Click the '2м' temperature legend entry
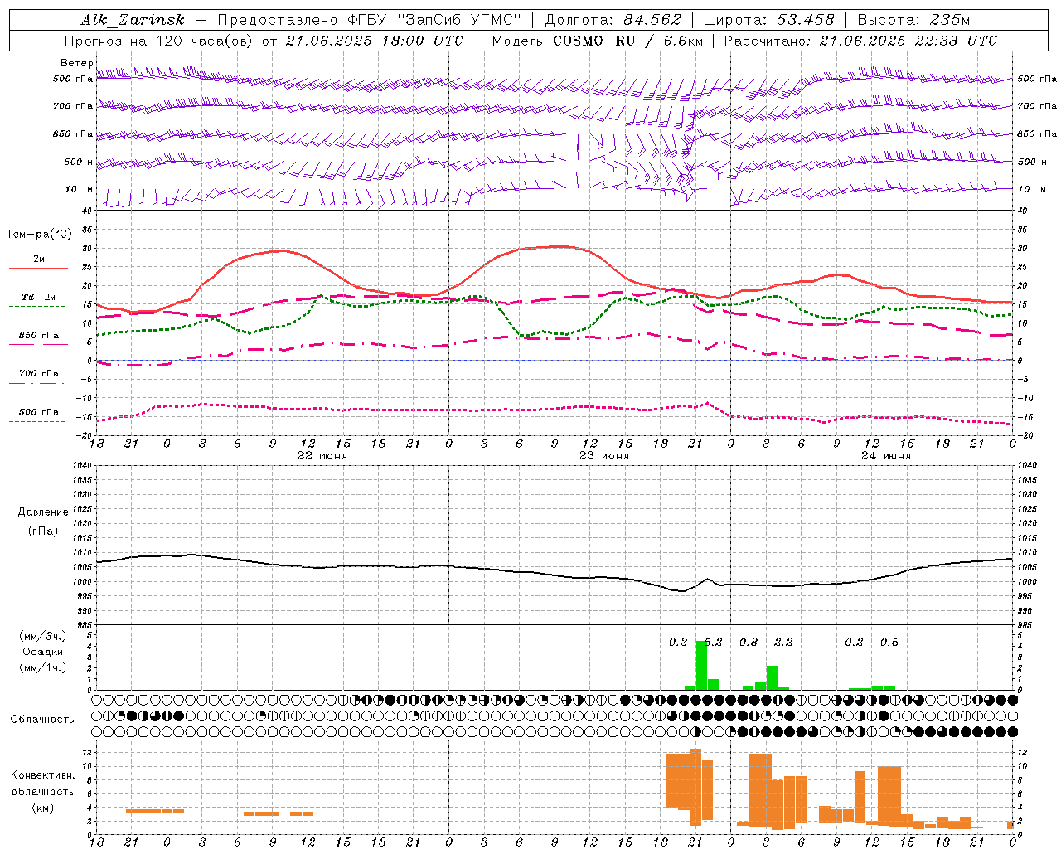Viewport: 1061px width, 849px height. (39, 260)
